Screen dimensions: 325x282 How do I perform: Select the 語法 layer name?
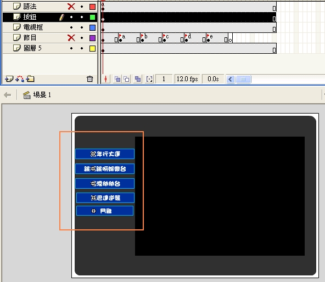pos(30,7)
